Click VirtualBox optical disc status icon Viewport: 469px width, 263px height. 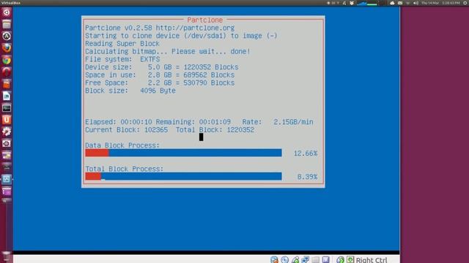click(x=285, y=260)
